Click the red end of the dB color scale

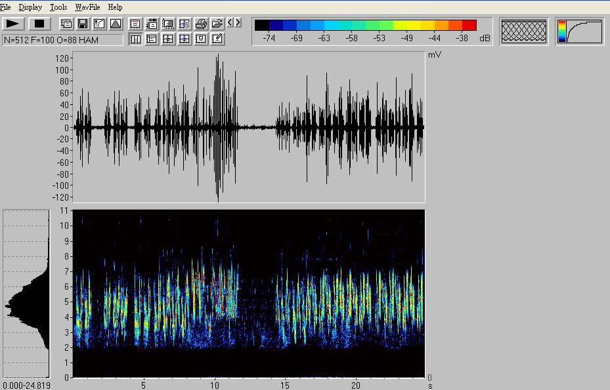click(469, 26)
